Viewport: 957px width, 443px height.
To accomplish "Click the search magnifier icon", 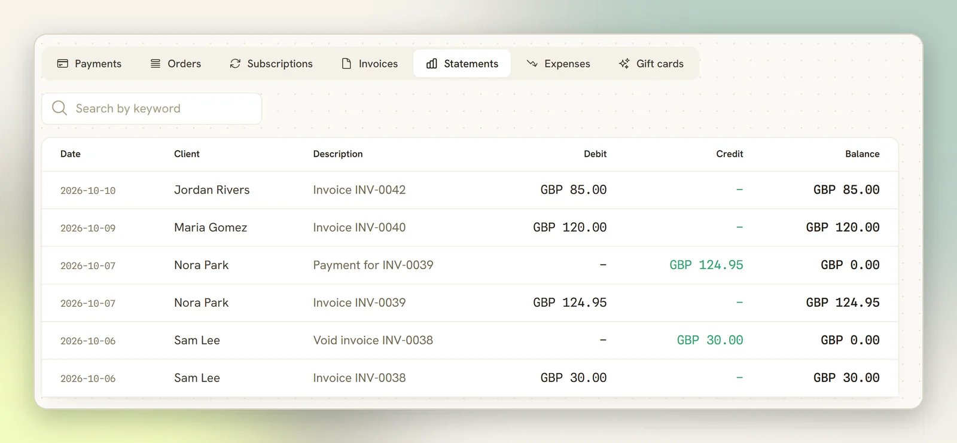I will click(59, 108).
